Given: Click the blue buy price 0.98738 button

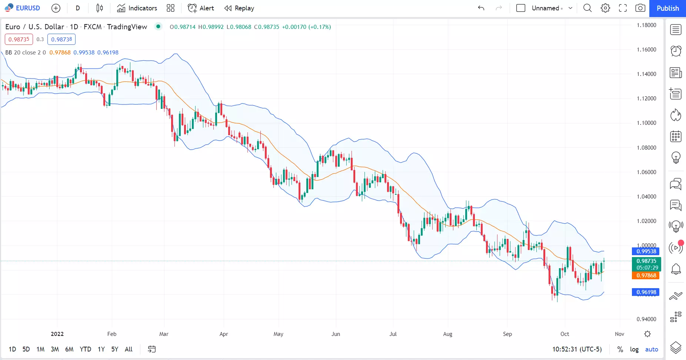Looking at the screenshot, I should (x=61, y=39).
